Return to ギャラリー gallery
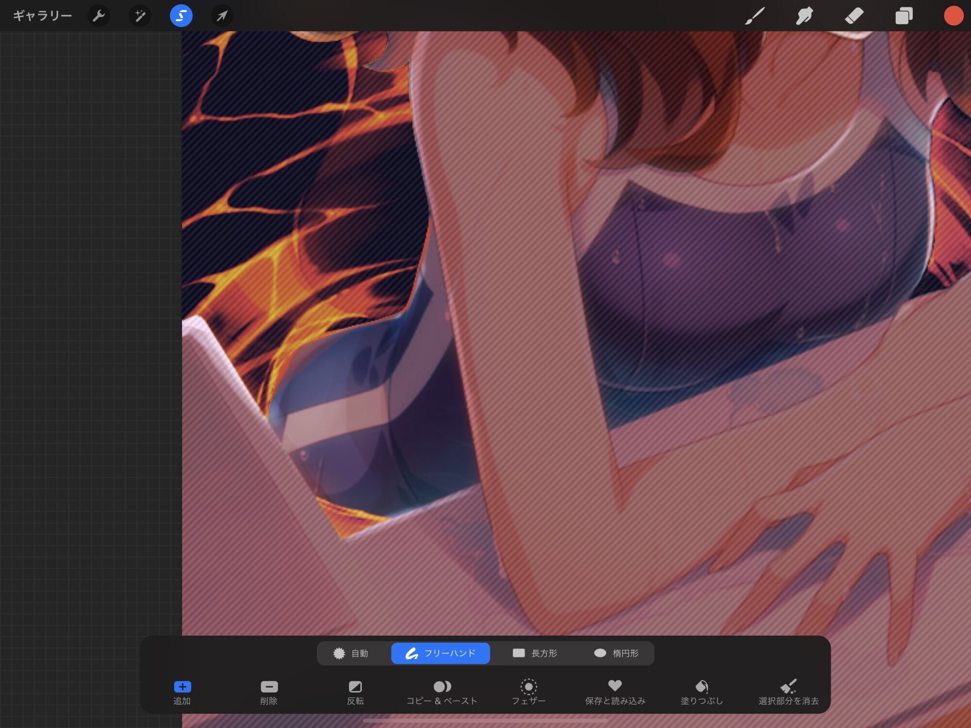 coord(42,16)
